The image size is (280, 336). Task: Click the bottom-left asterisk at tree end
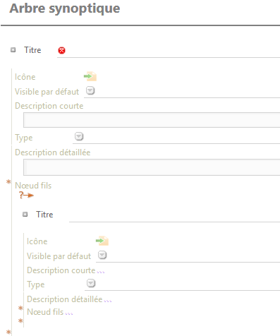click(x=8, y=332)
